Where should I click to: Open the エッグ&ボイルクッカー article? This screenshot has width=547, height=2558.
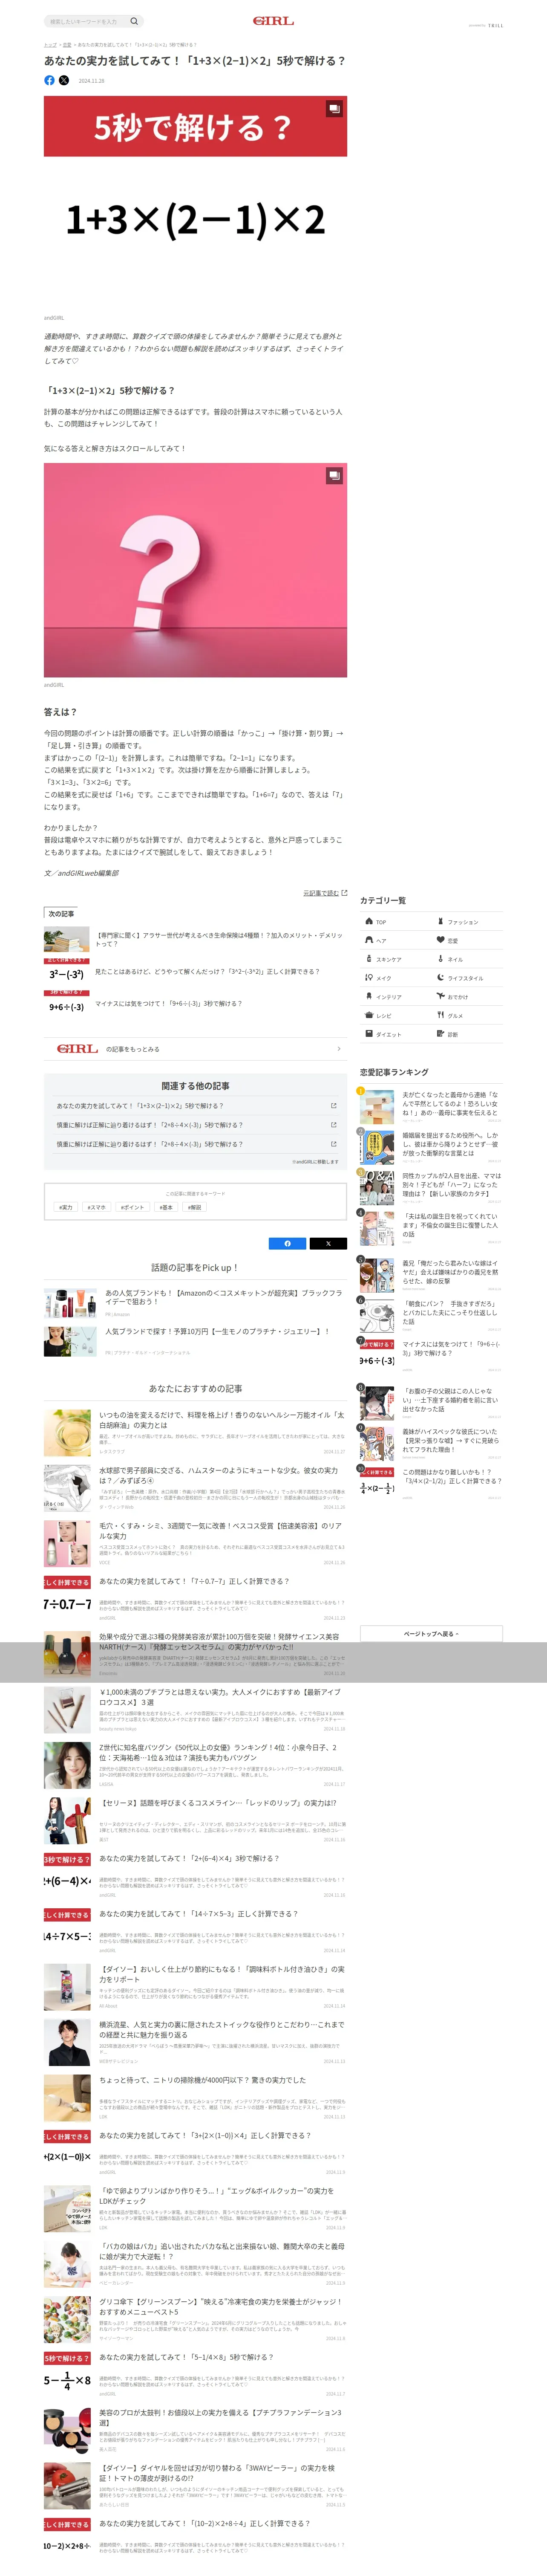[195, 2208]
